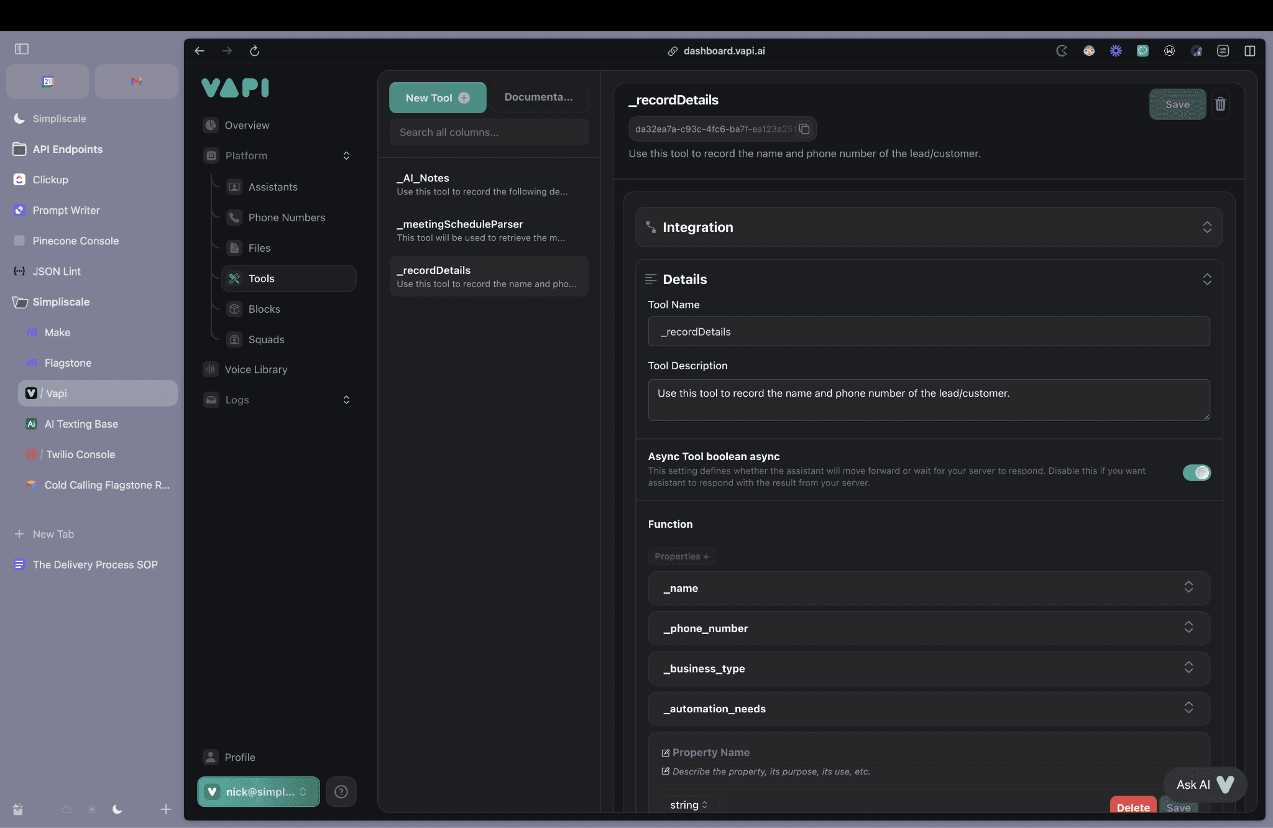Click the green chat extension icon
Screen dimensions: 1273x828
(x=1142, y=51)
